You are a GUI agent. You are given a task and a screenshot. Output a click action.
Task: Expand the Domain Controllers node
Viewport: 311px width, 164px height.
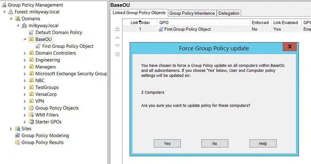[x=25, y=53]
